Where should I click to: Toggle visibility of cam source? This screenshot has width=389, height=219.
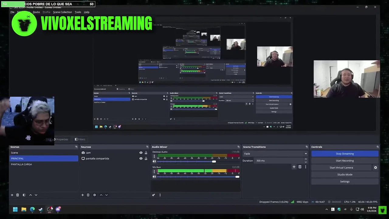[141, 153]
